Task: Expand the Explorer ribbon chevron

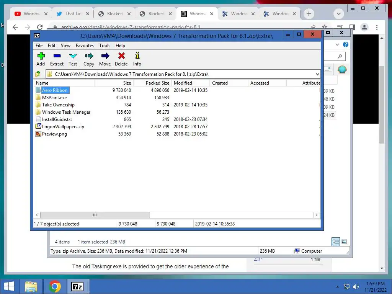Action: pos(337,44)
